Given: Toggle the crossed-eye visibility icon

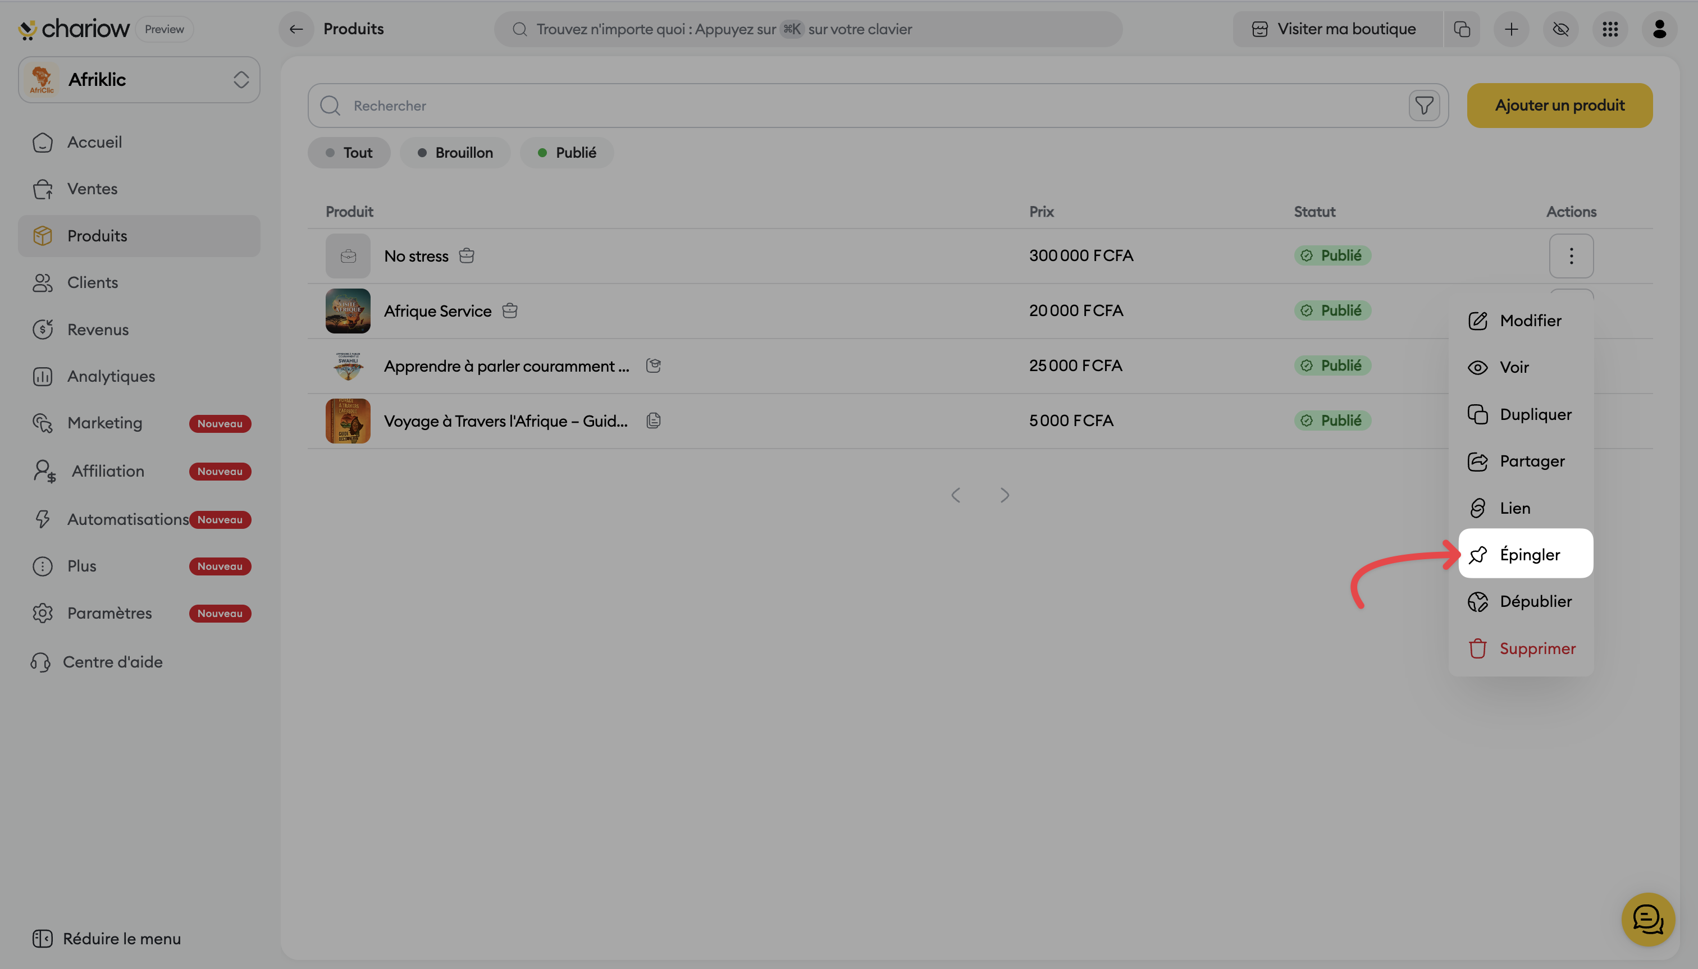Looking at the screenshot, I should [x=1560, y=29].
